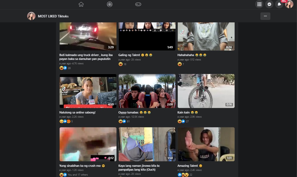Image resolution: width=297 pixels, height=177 pixels.
Task: View reactions count 5 on online sabong video
Action: click(x=66, y=121)
